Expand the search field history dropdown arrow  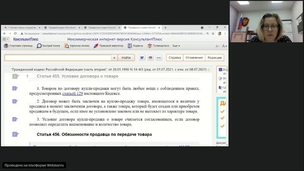(x=114, y=58)
